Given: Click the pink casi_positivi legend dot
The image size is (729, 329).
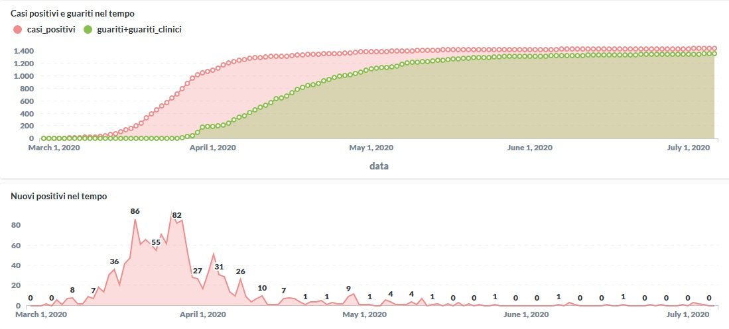Looking at the screenshot, I should point(18,29).
